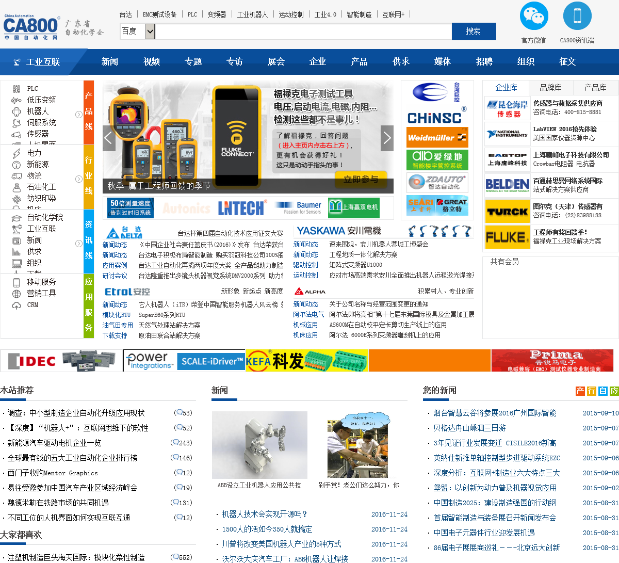The image size is (619, 563).
Task: Open the Weidmüller brand logo
Action: pos(437,137)
